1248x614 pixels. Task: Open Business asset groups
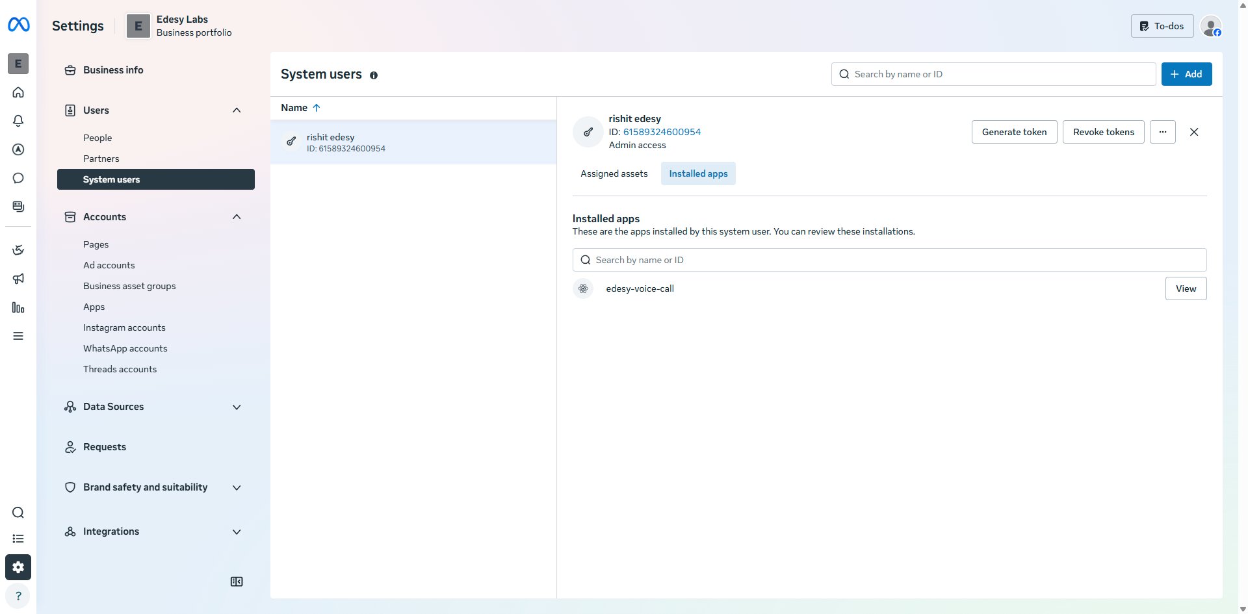(x=129, y=286)
